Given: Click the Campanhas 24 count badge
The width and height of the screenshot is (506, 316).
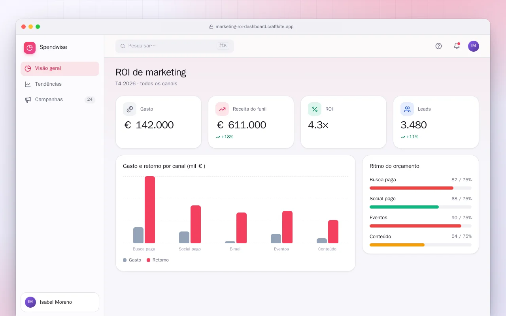Looking at the screenshot, I should pos(90,100).
